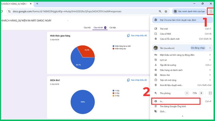The height and width of the screenshot is (121, 215).
Task: Choose In... from the Chrome menu
Action: (182, 101)
